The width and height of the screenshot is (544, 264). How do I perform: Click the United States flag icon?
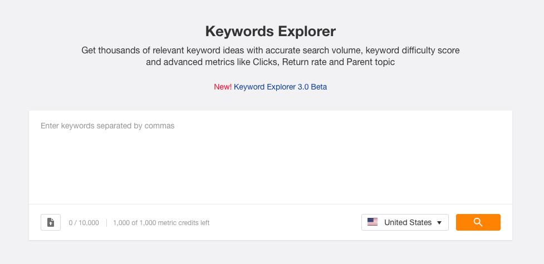tap(373, 222)
